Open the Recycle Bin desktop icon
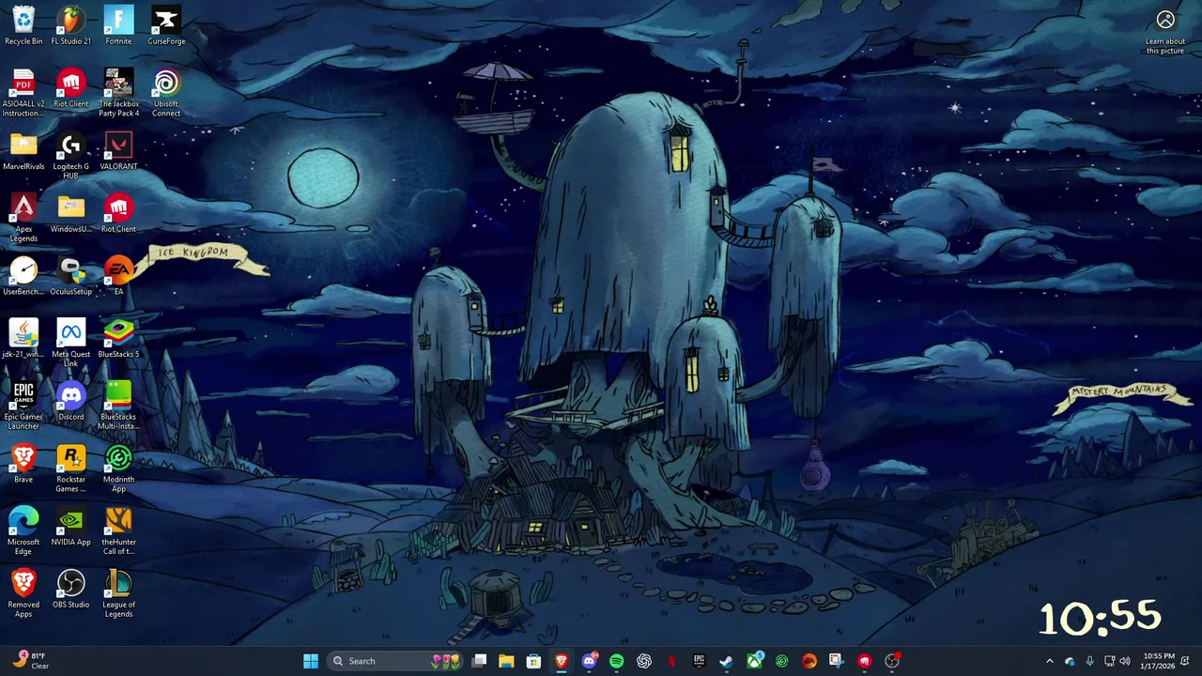Viewport: 1202px width, 676px height. coord(23,25)
